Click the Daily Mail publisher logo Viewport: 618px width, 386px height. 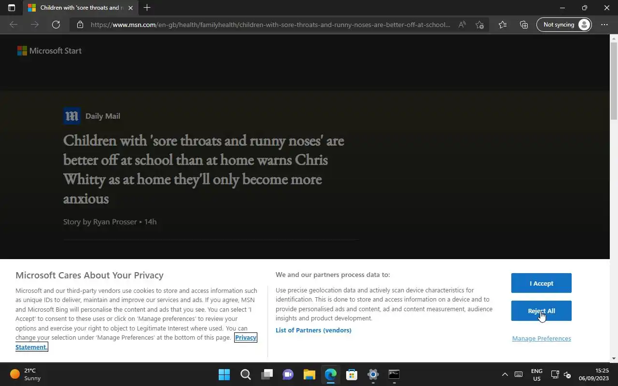click(x=72, y=116)
